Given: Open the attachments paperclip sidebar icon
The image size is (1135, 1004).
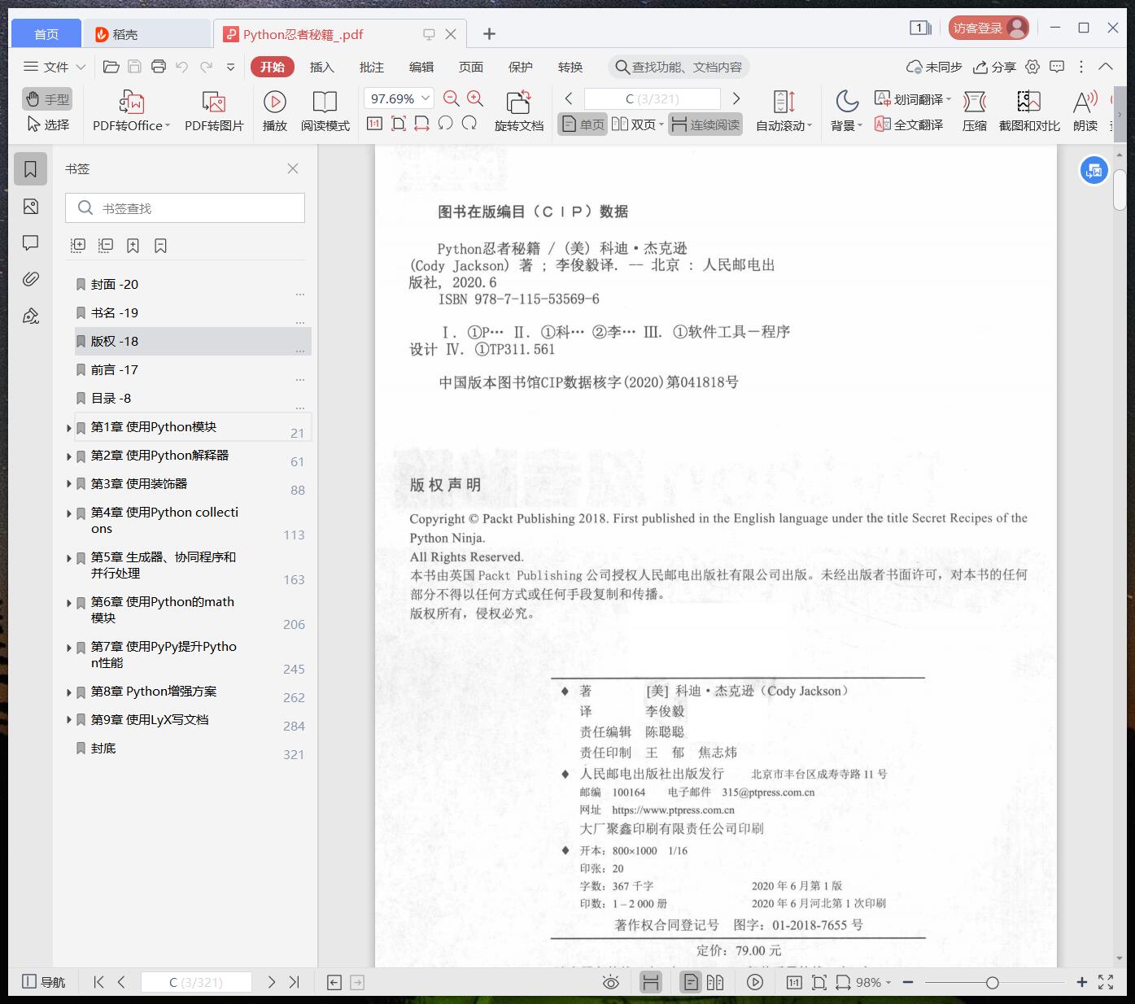Looking at the screenshot, I should coord(31,279).
